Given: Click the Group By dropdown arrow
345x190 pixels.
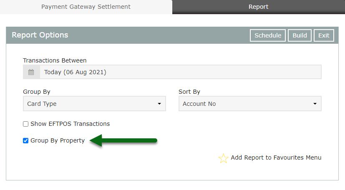Looking at the screenshot, I should [159, 104].
